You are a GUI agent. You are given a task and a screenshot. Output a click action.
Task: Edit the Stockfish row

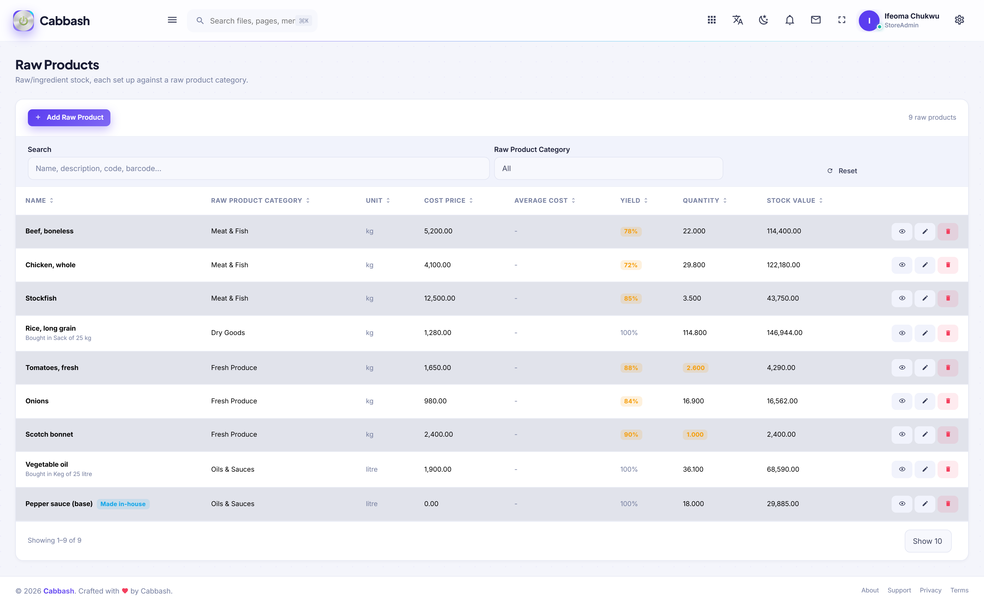pos(925,298)
